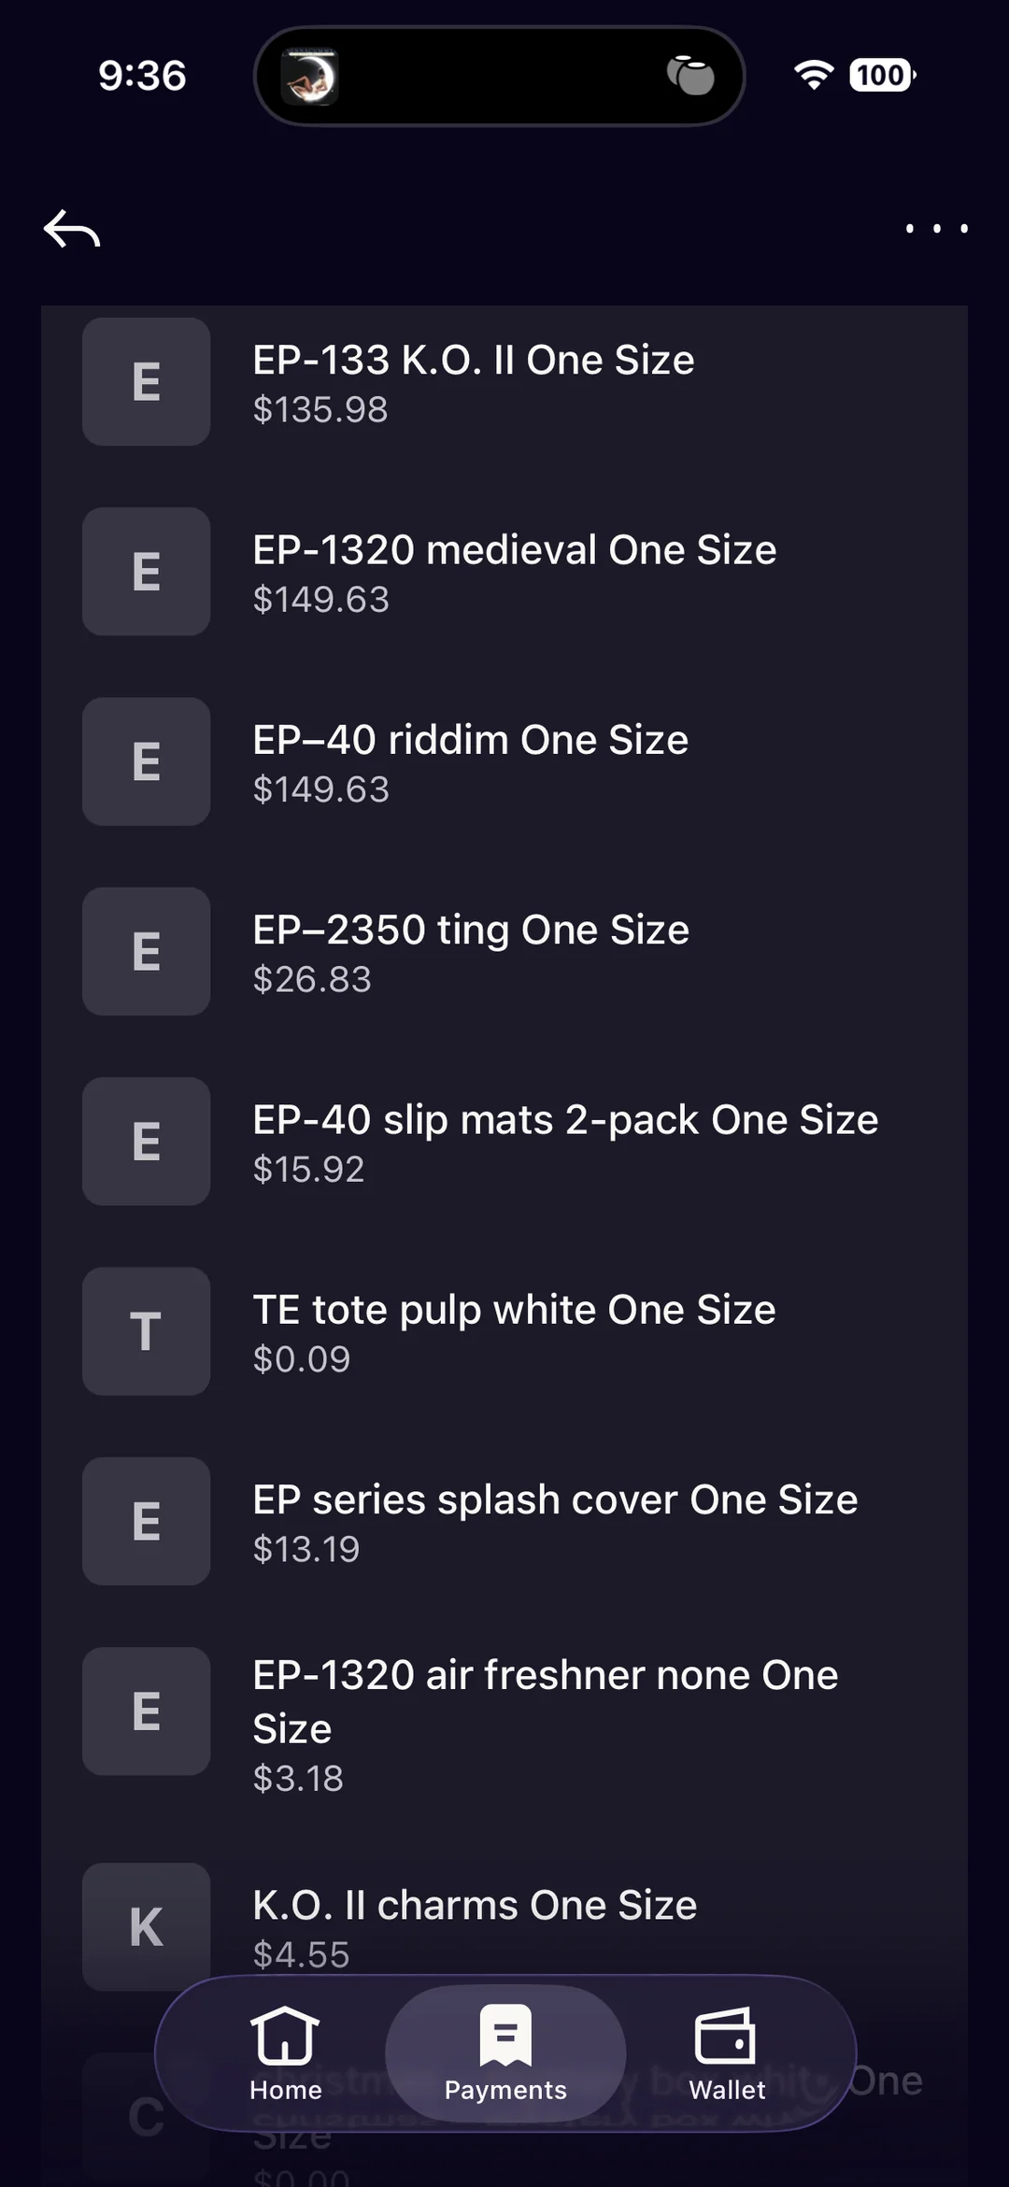This screenshot has height=2187, width=1009.
Task: Tap the back arrow icon
Action: (72, 229)
